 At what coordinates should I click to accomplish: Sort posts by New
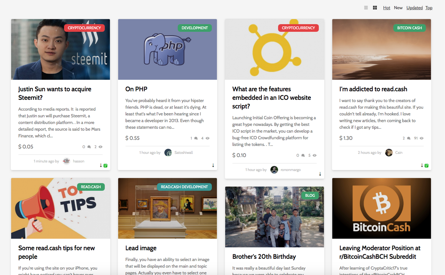coord(398,8)
